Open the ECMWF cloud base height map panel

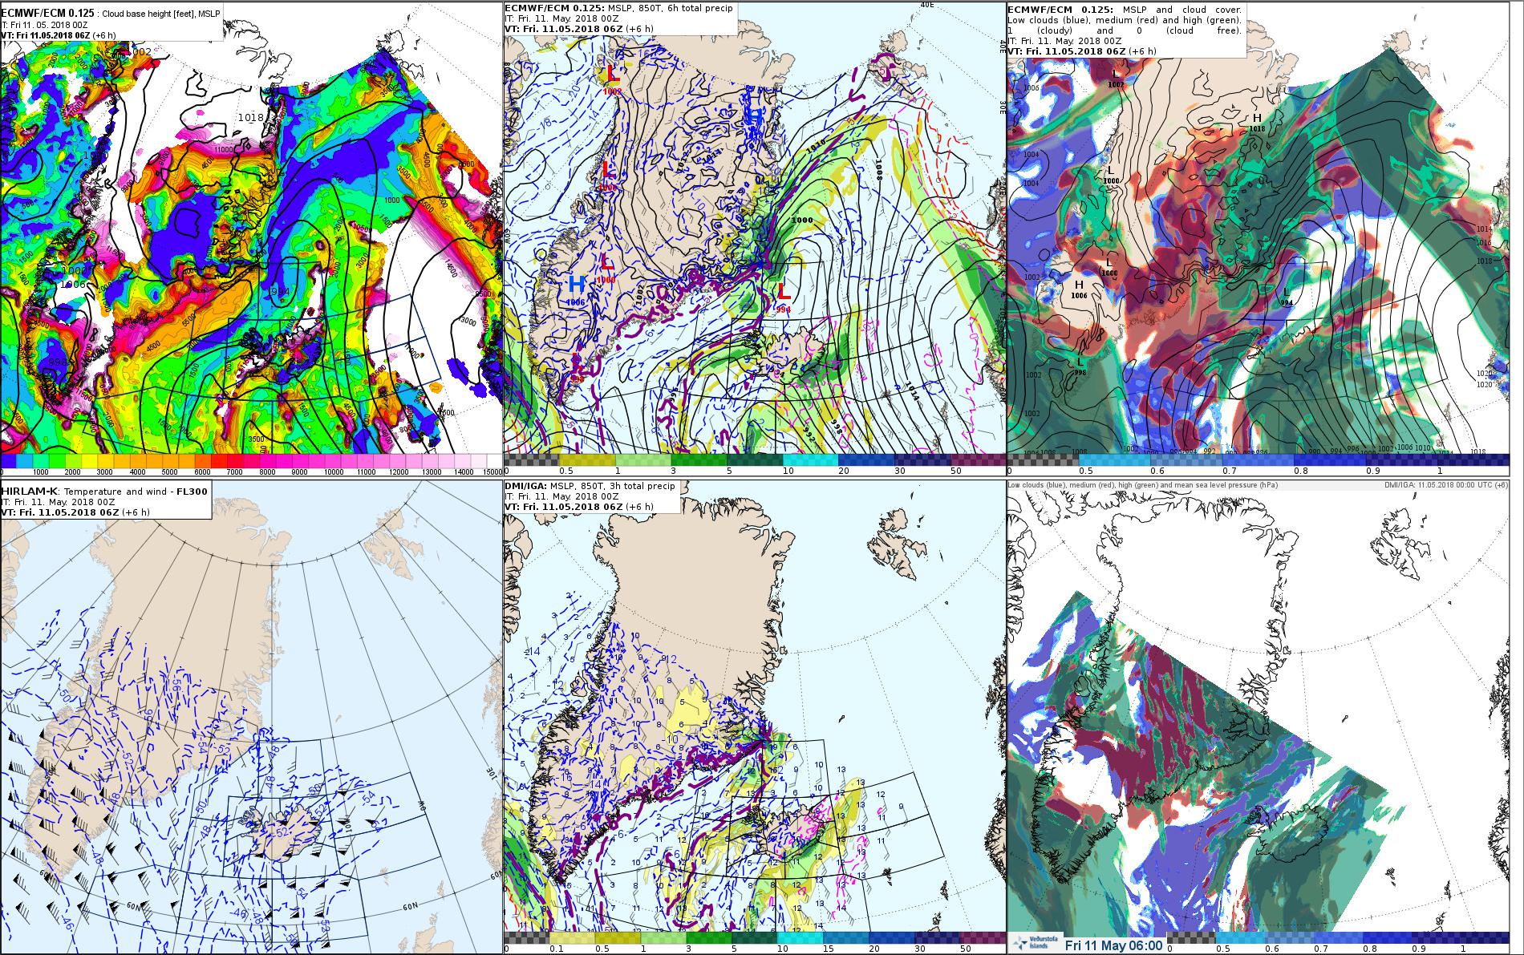(251, 238)
